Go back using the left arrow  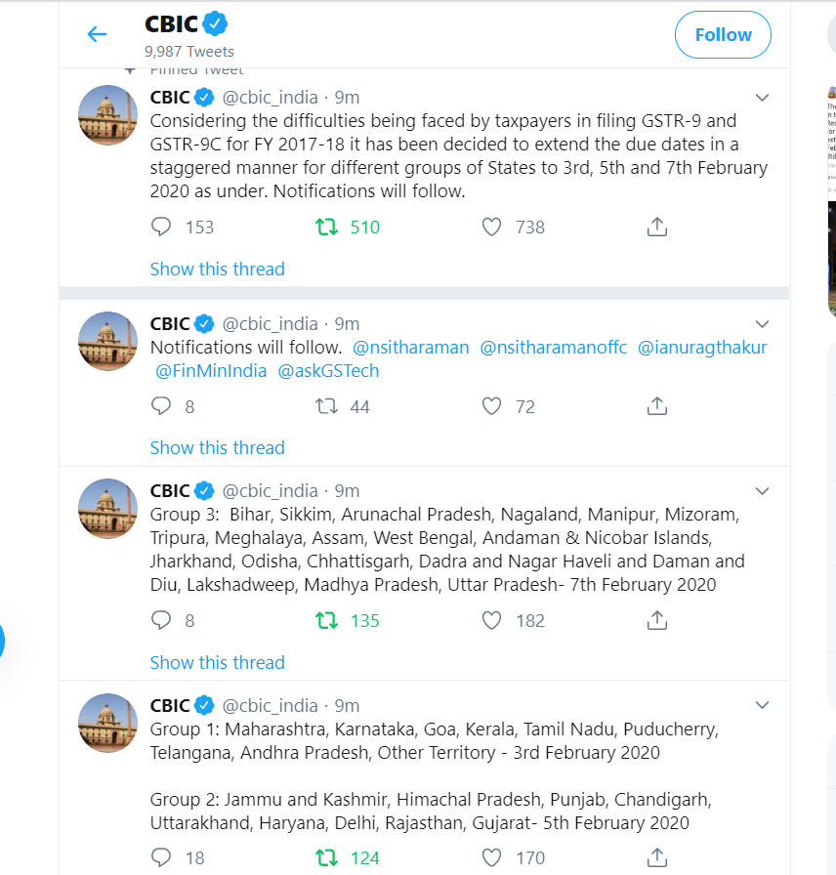point(97,34)
